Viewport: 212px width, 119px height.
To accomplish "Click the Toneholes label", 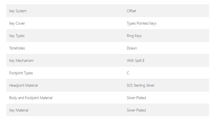I will point(17,48).
